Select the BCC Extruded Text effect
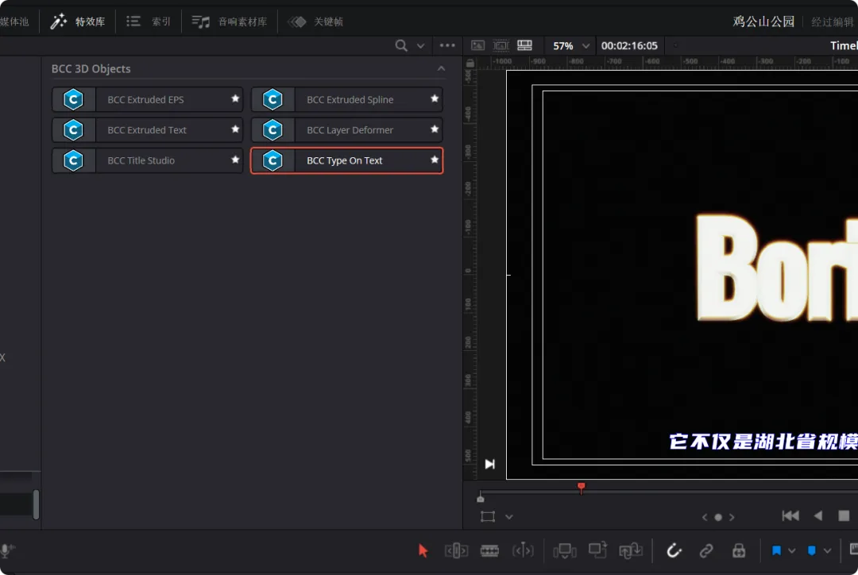The height and width of the screenshot is (575, 858). (148, 130)
